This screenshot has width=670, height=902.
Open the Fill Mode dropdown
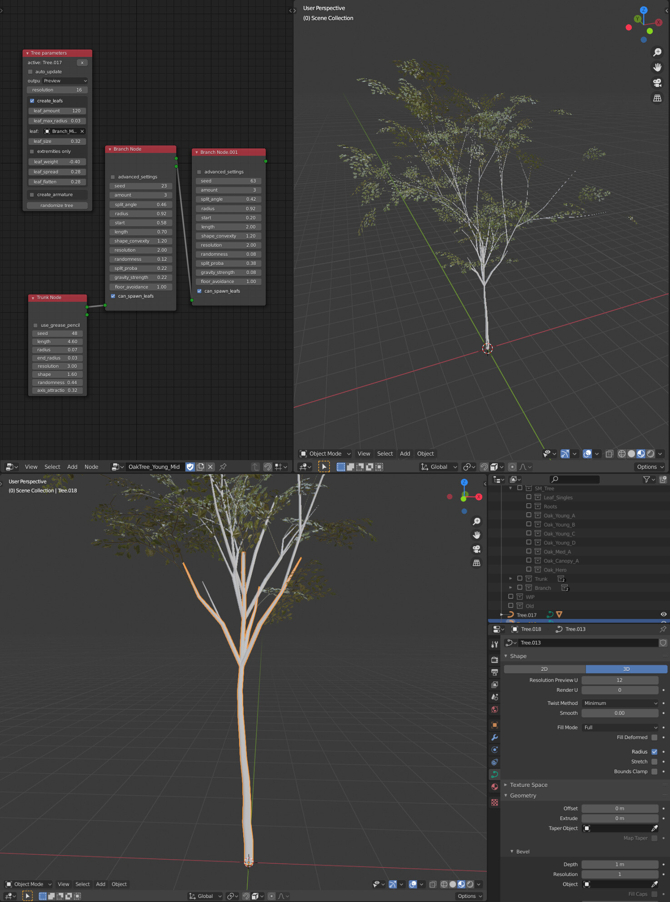[x=620, y=727]
